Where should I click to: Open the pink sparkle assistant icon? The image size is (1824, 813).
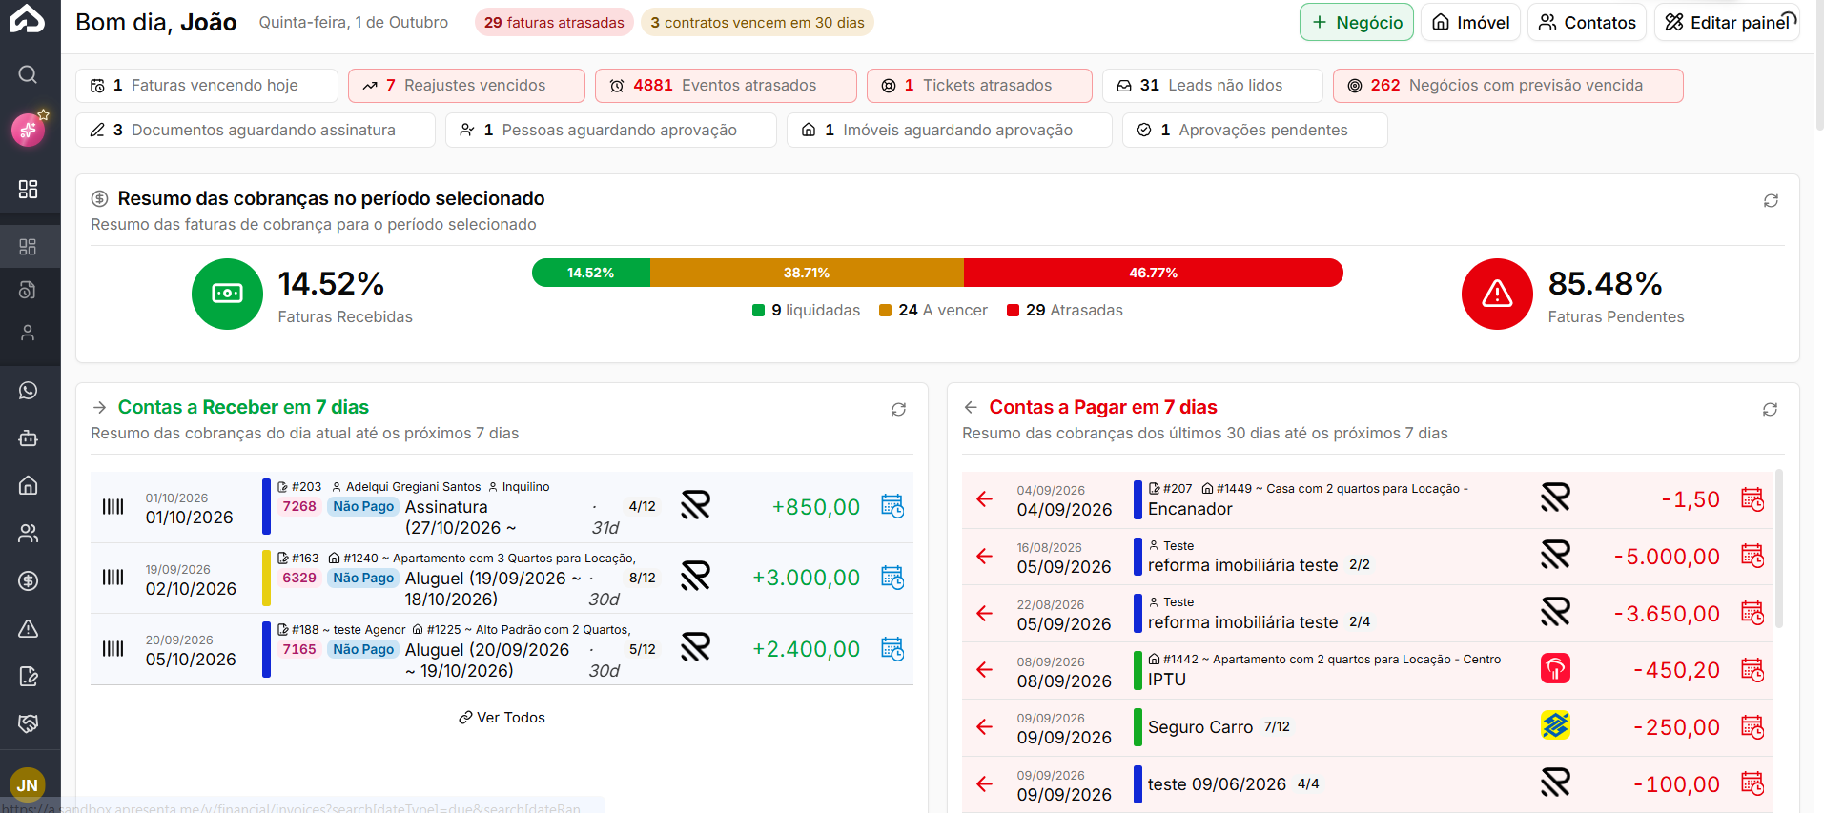click(28, 129)
